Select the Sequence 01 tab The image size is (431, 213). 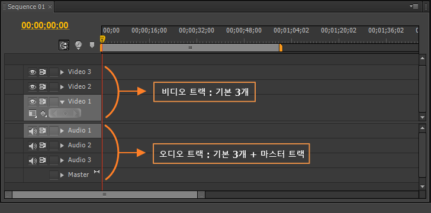click(26, 7)
